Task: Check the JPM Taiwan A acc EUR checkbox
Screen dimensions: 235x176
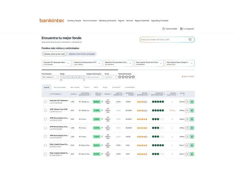Action: coord(45,110)
